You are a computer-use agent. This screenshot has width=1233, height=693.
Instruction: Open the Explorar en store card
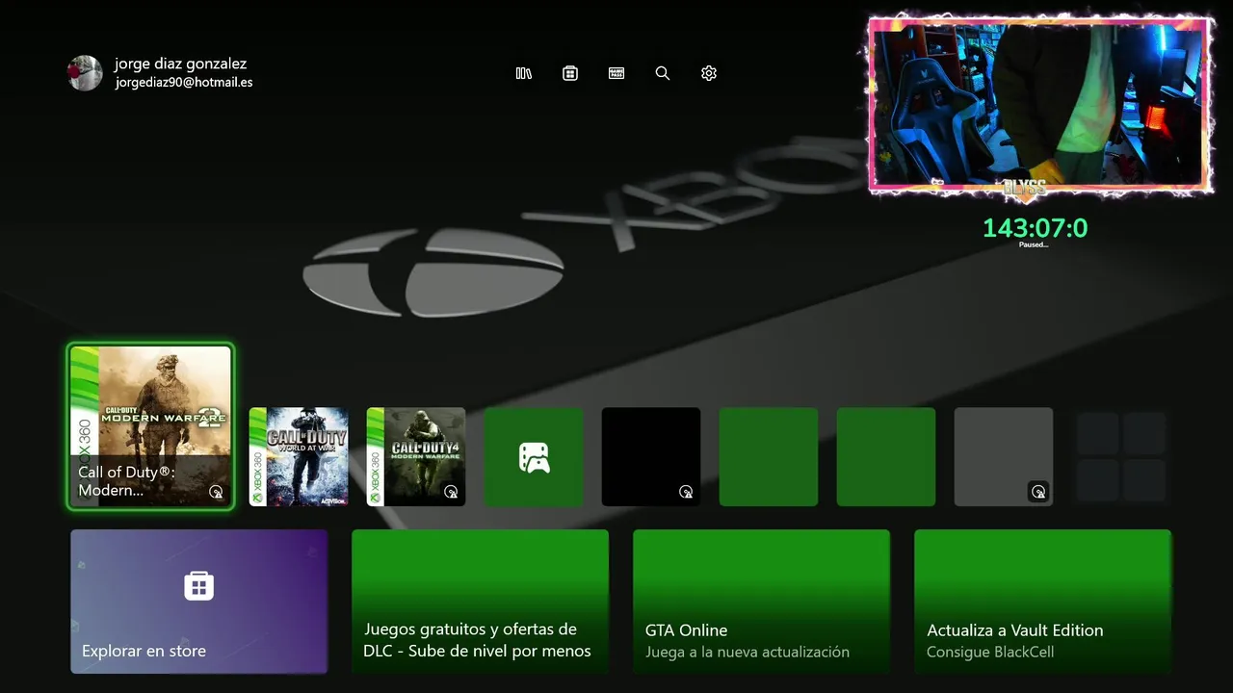pos(199,602)
